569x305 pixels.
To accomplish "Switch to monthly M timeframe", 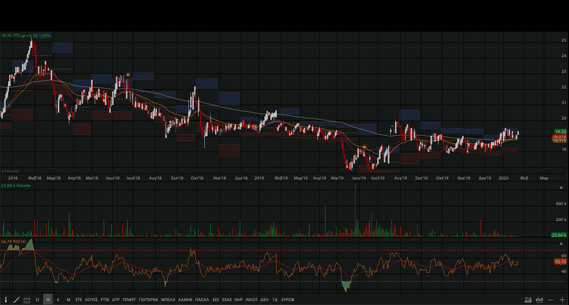I will [68, 300].
